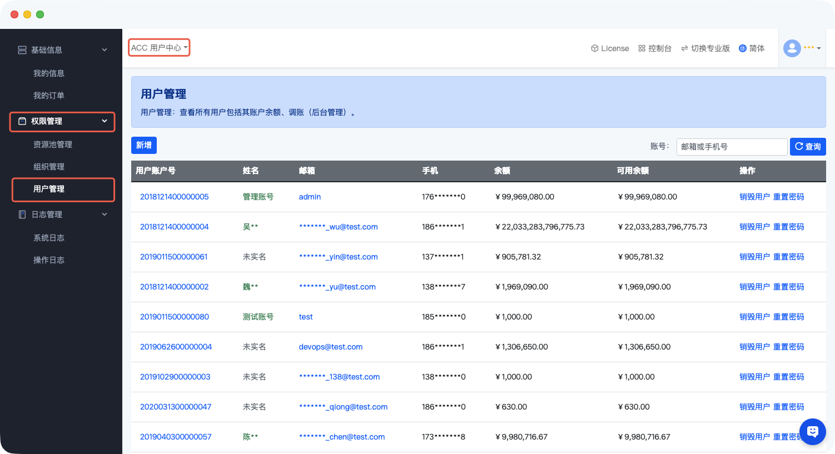This screenshot has height=454, width=835.
Task: Click the 日志管理 notebook icon
Action: [x=22, y=214]
